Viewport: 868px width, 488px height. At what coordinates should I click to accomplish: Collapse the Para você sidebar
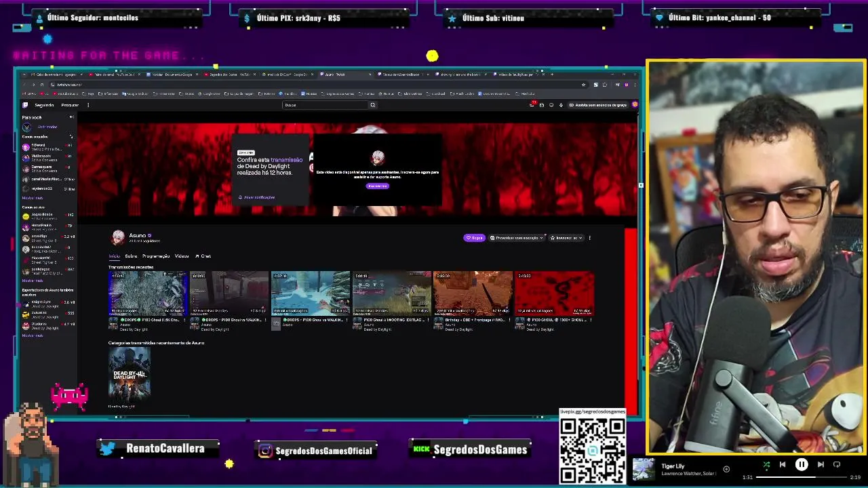[x=71, y=117]
